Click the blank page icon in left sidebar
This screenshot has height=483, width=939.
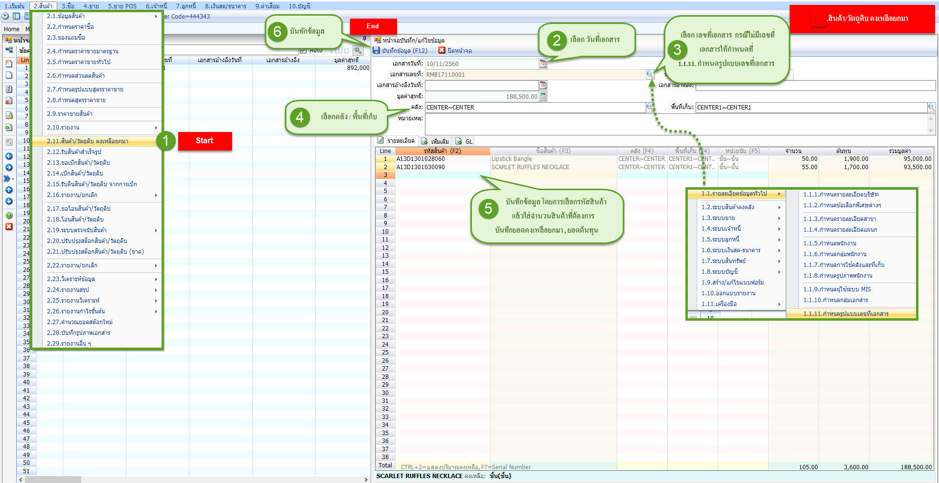click(9, 75)
